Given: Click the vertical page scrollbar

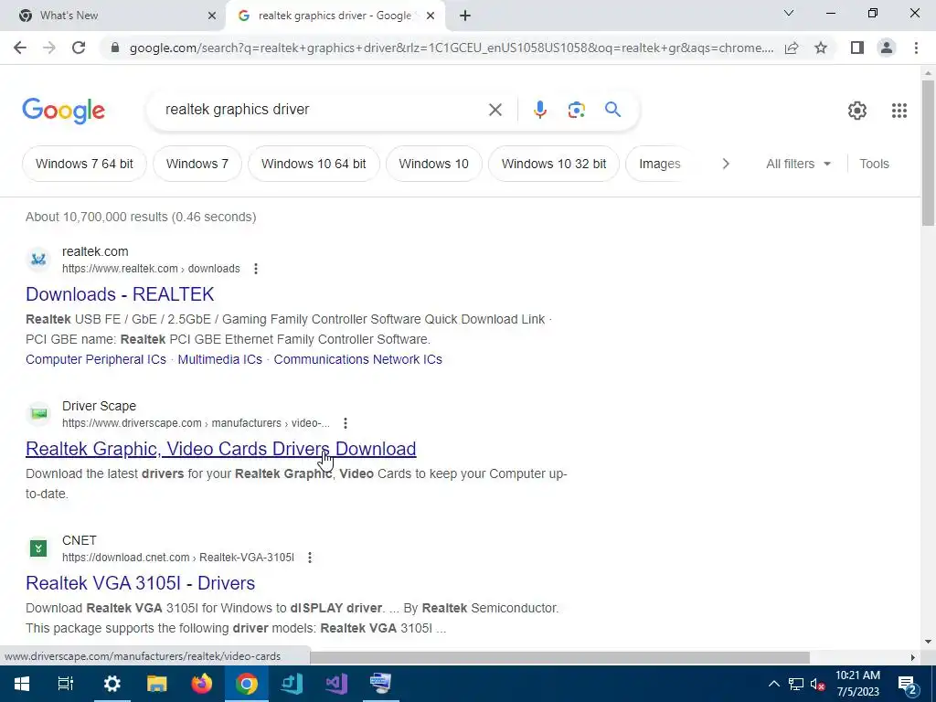Looking at the screenshot, I should [928, 153].
